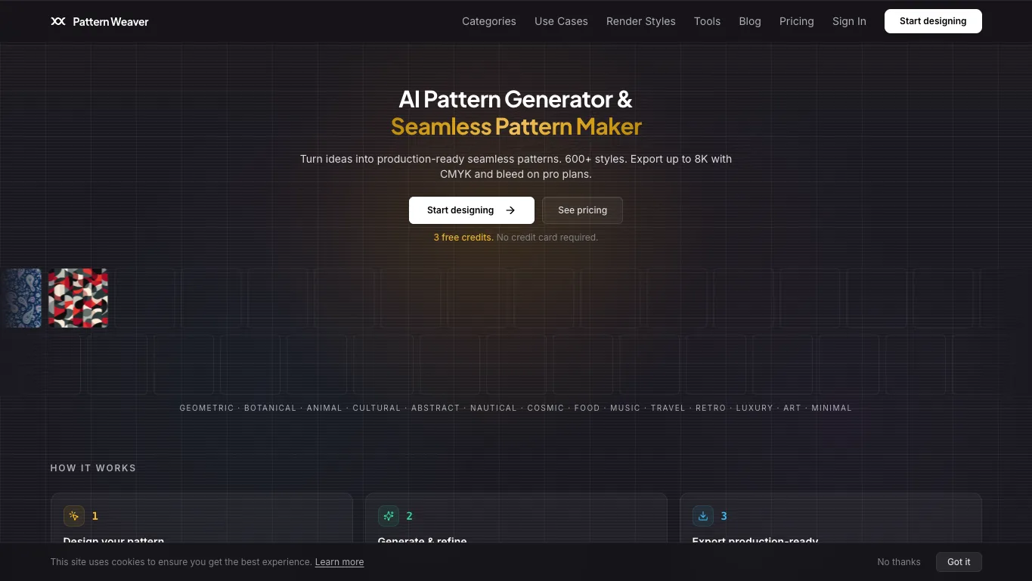The height and width of the screenshot is (581, 1032).
Task: Click the Pattern Weaver logo icon
Action: click(58, 21)
